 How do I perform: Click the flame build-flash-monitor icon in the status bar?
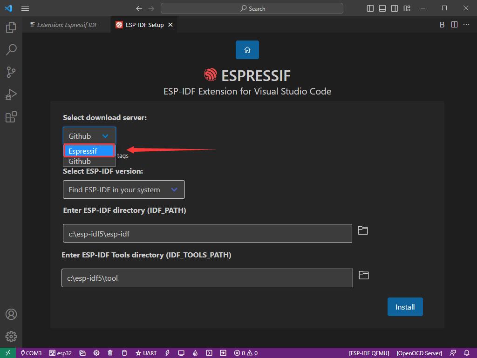[x=195, y=353]
